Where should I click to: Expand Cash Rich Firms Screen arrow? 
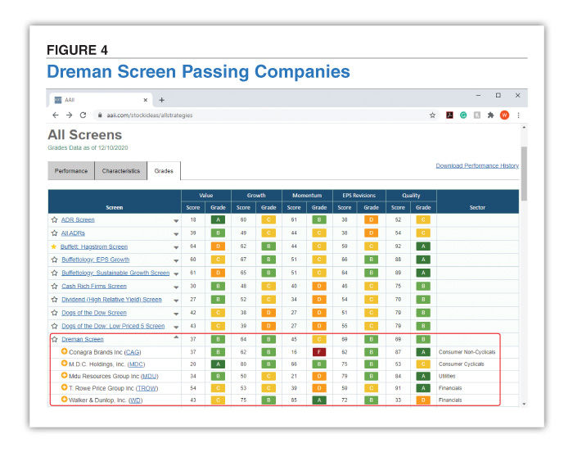click(176, 287)
